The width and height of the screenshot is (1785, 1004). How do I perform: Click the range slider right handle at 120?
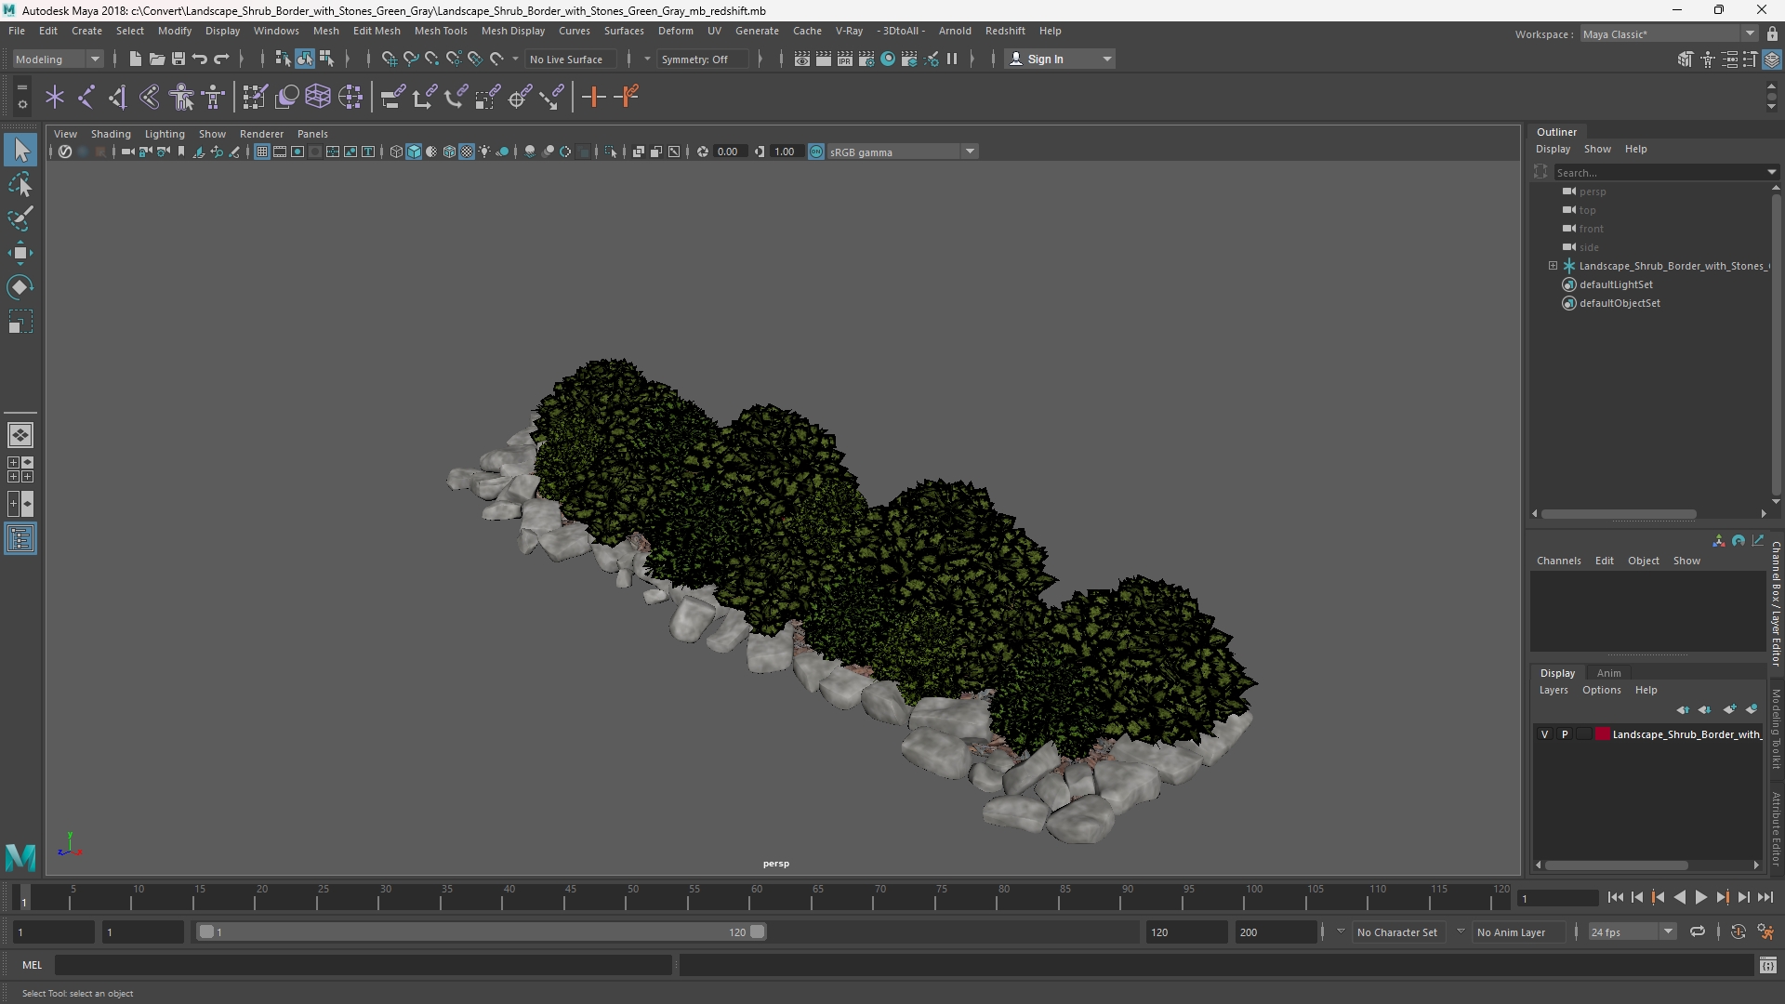[x=758, y=931]
